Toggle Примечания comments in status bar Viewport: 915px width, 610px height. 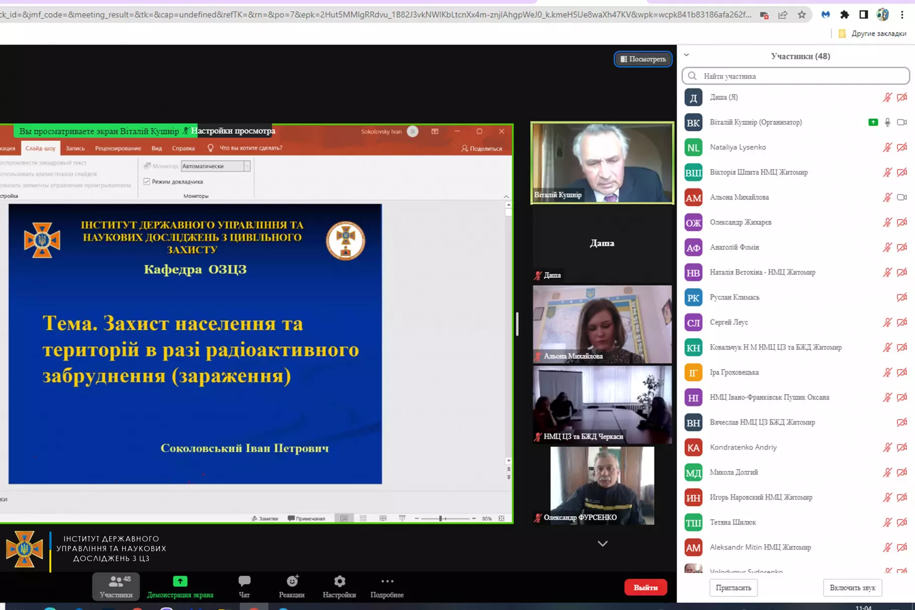point(307,518)
